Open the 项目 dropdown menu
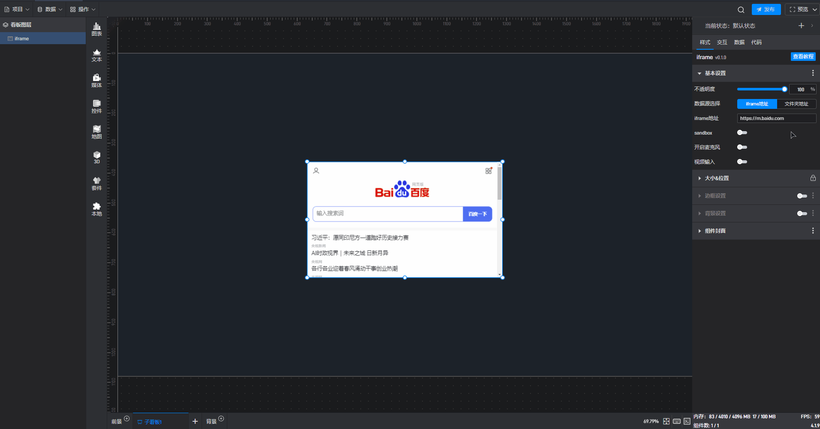 17,9
